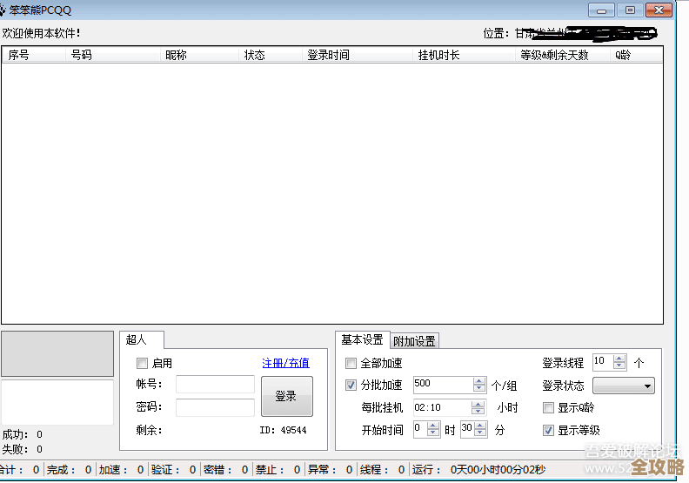689x483 pixels.
Task: Minimize the 笨笨熊PCQQ window
Action: click(601, 10)
